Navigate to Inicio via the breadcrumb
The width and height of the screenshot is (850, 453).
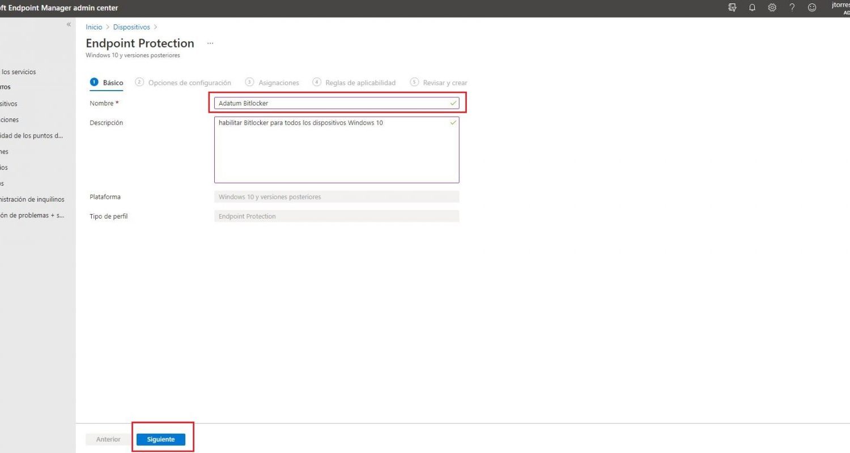coord(93,27)
